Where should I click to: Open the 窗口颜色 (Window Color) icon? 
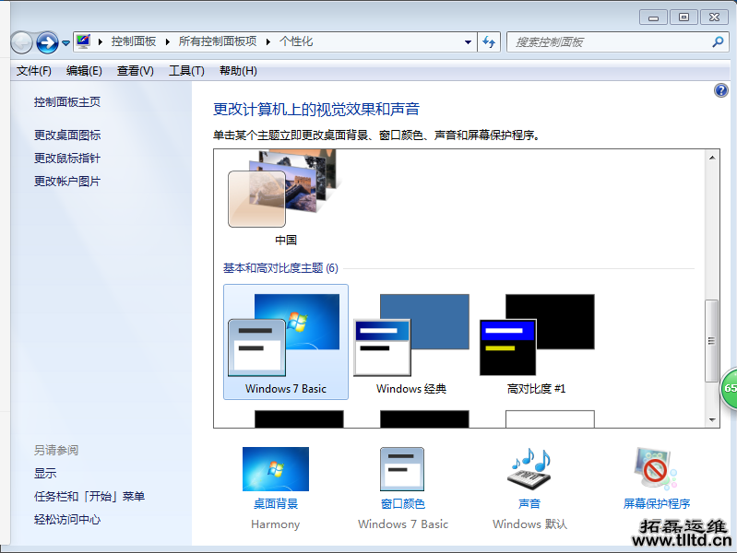point(402,470)
